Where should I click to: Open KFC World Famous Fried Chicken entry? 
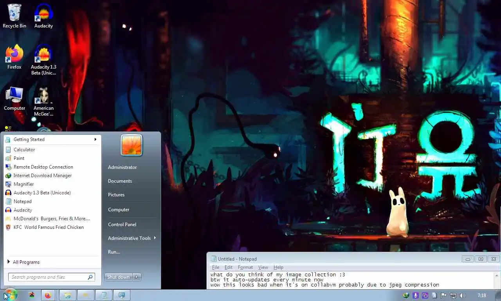pos(52,227)
